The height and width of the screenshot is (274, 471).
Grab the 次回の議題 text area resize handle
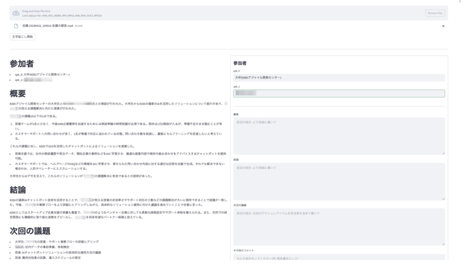click(443, 244)
